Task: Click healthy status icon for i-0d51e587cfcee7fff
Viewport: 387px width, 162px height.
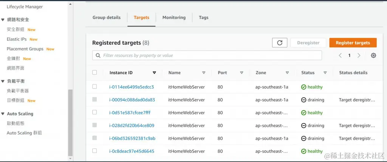Action: click(x=303, y=113)
